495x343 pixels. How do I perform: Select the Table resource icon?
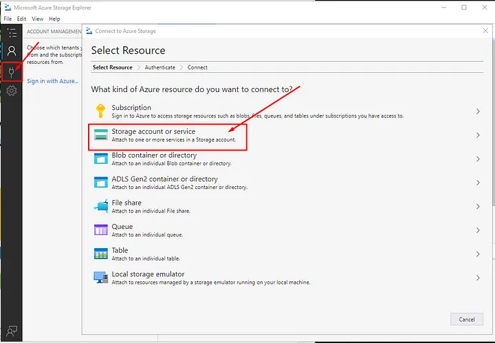point(100,254)
